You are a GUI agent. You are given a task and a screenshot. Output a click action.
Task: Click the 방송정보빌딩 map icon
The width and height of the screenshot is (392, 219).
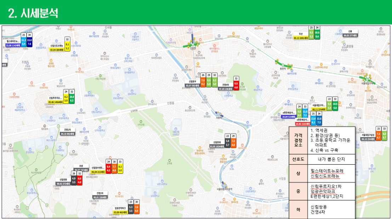click(157, 55)
